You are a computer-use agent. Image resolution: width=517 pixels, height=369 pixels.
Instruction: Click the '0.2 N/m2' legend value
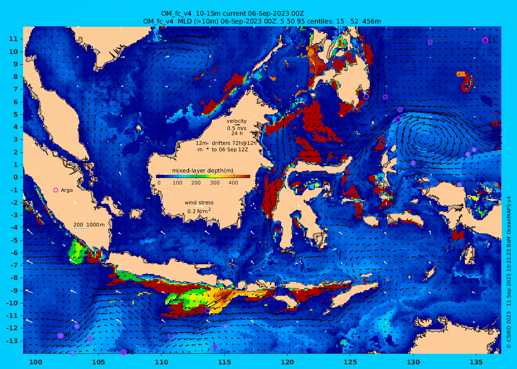point(199,211)
